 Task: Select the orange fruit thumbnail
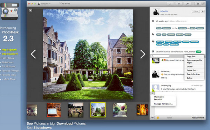click(x=142, y=110)
